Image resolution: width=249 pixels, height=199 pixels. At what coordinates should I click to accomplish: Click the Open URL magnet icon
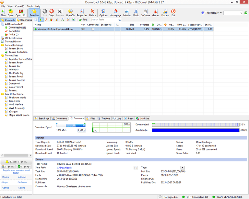[x=21, y=13]
